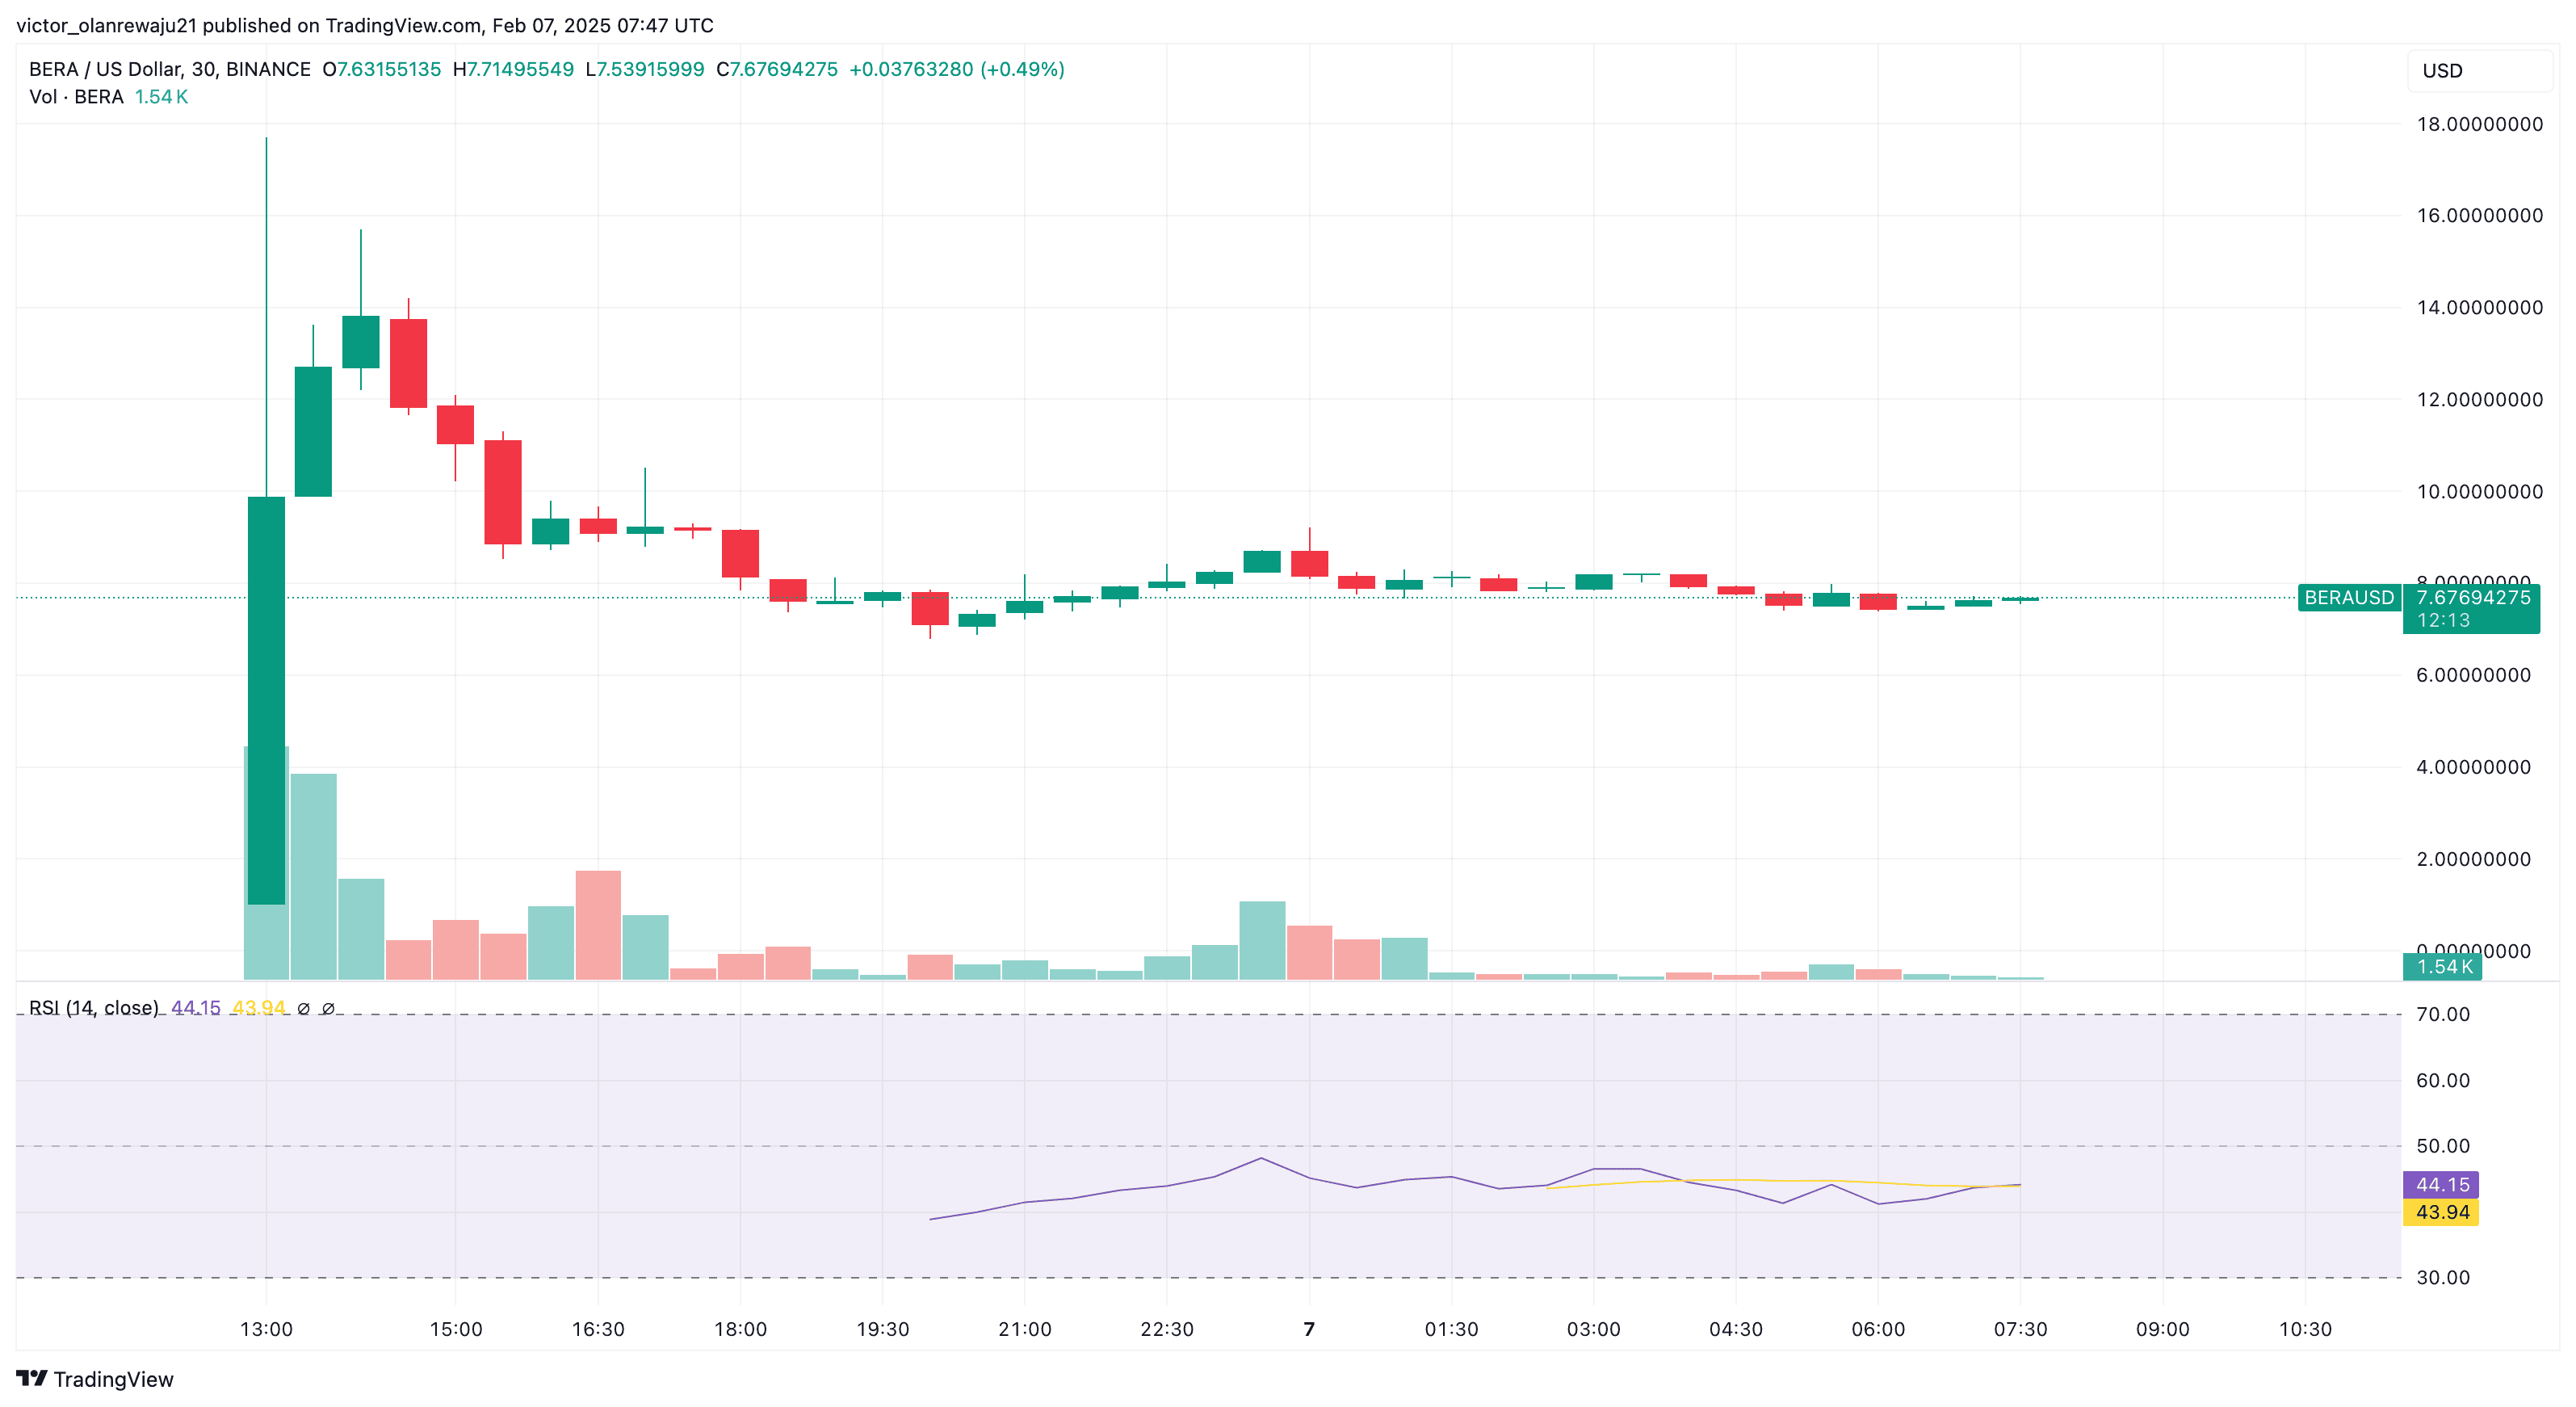2576x1407 pixels.
Task: Click the RSI (14, close) indicator legend
Action: click(x=94, y=1008)
